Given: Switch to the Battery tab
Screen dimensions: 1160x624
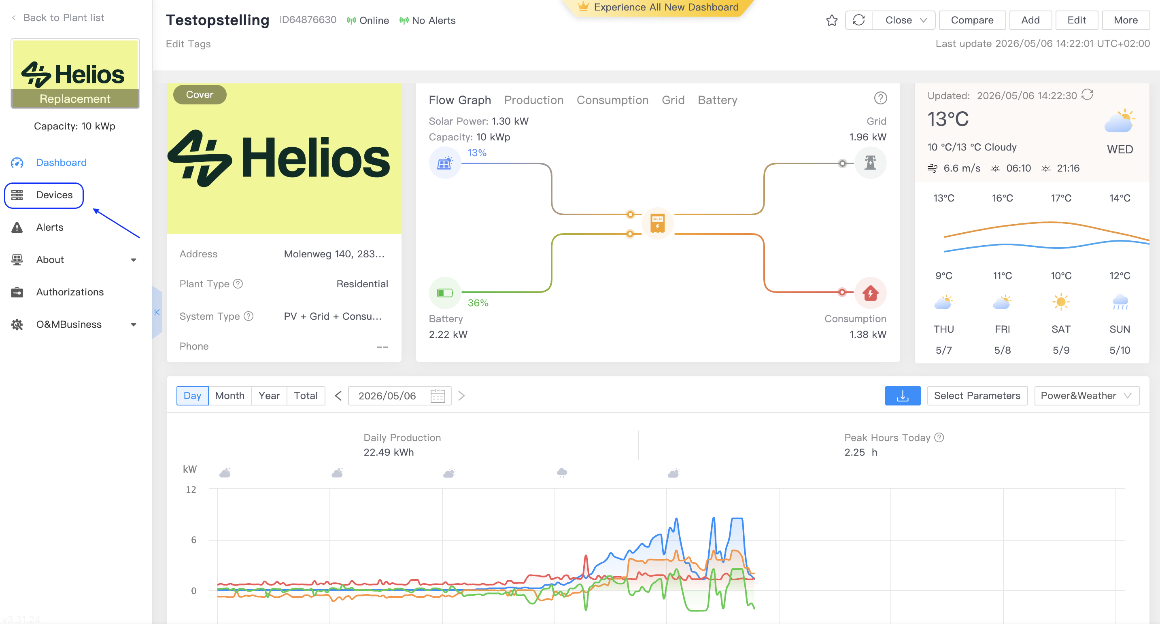Looking at the screenshot, I should point(717,100).
